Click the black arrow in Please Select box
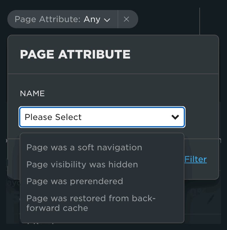This screenshot has height=230, width=227. (x=175, y=117)
